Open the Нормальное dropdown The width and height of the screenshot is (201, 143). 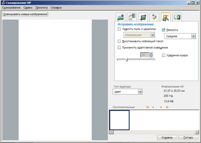(139, 35)
